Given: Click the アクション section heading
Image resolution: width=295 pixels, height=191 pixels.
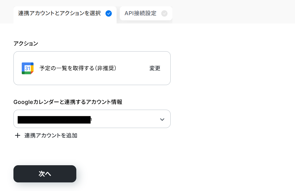Looking at the screenshot, I should point(26,44).
